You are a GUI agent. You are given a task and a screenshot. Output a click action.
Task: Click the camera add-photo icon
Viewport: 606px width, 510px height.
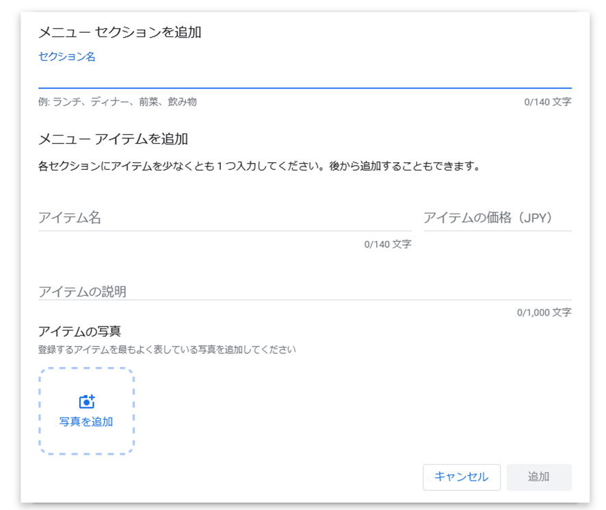coord(87,402)
